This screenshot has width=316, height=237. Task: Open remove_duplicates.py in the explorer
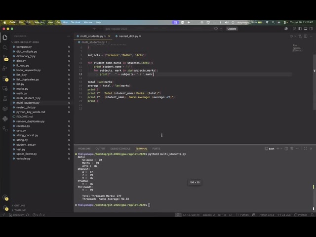point(30,121)
